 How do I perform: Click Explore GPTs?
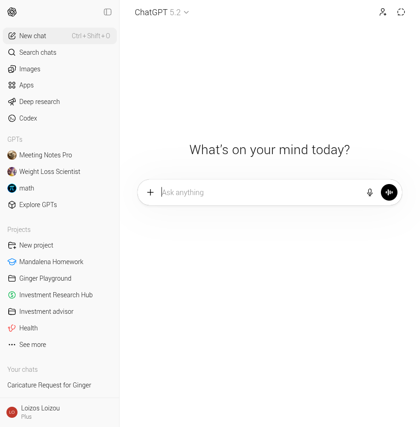pos(38,205)
